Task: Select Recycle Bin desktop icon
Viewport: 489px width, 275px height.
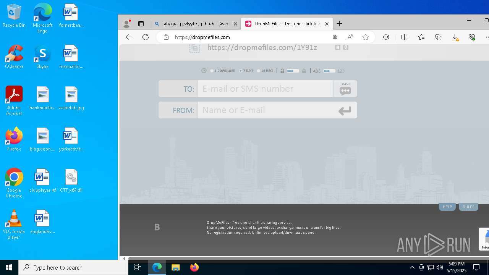Action: 14,16
